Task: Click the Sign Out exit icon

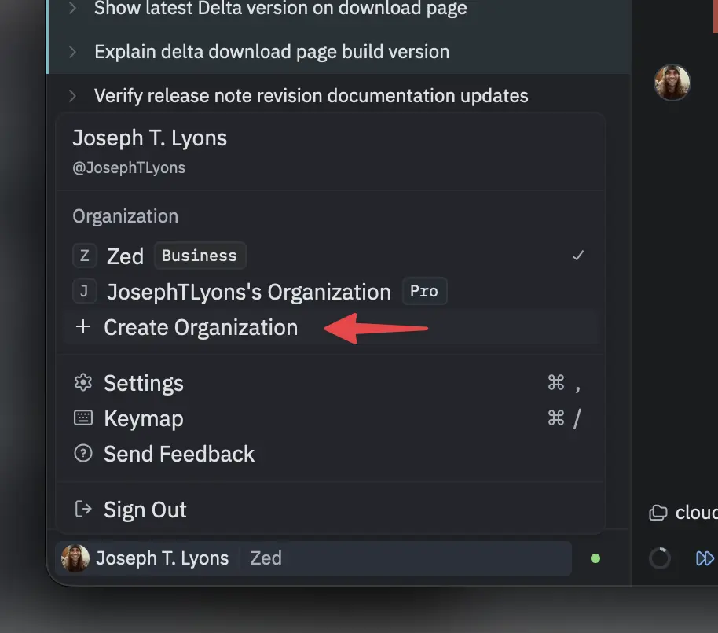Action: (x=83, y=509)
